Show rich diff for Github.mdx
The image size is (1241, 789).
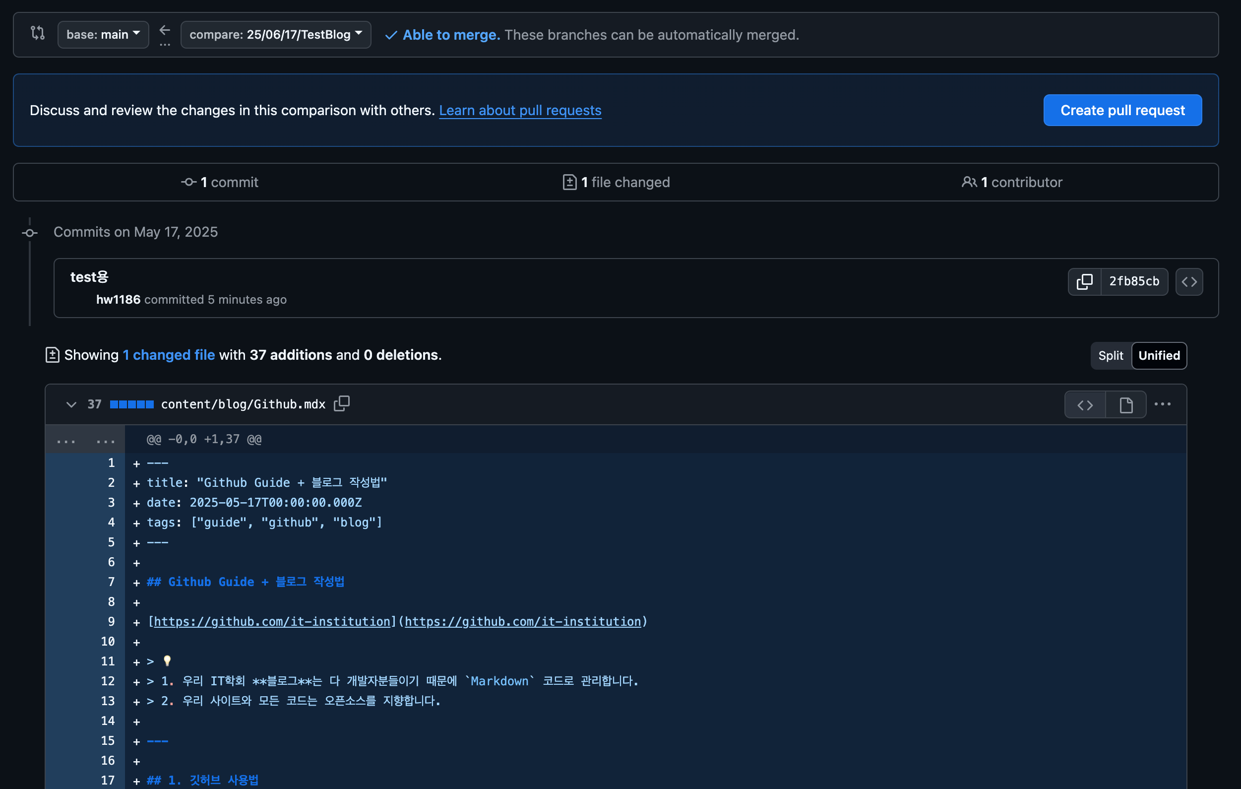tap(1125, 405)
